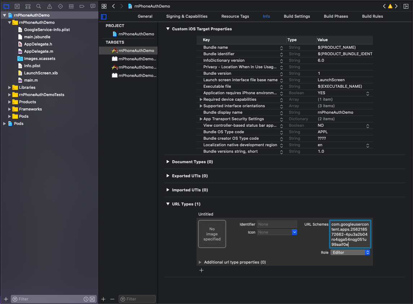Expand the Document Types section
The width and height of the screenshot is (413, 304).
coord(168,162)
